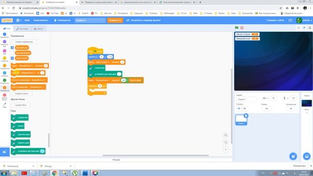Open pen color swatch in palette block
This screenshot has height=176, width=313.
point(42,151)
